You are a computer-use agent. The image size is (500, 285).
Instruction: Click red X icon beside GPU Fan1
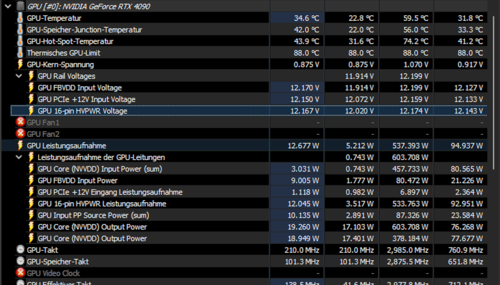(20, 122)
